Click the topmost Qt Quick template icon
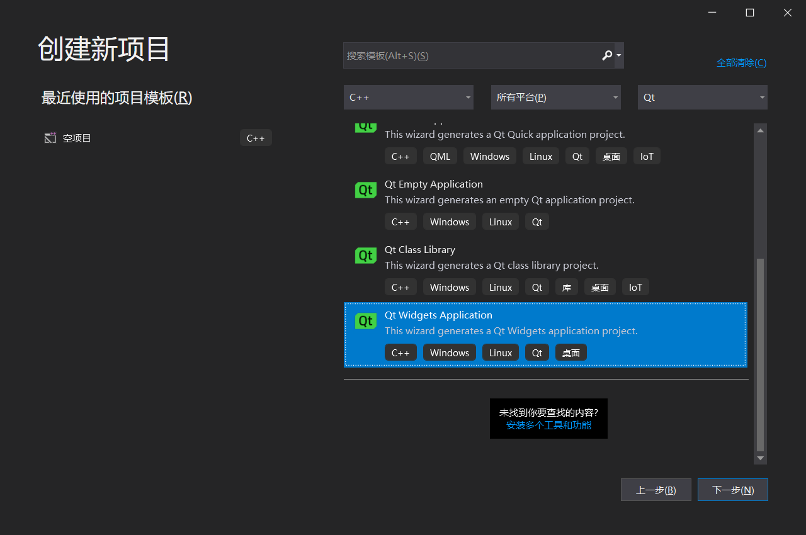 point(366,125)
